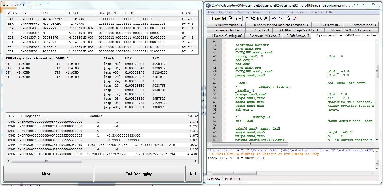This screenshot has width=383, height=186.
Task: Undo the last edit with the undo arrow
Action: click(274, 18)
